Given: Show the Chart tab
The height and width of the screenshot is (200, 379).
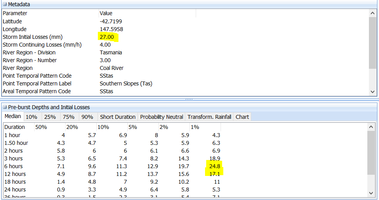Looking at the screenshot, I should pyautogui.click(x=242, y=117).
